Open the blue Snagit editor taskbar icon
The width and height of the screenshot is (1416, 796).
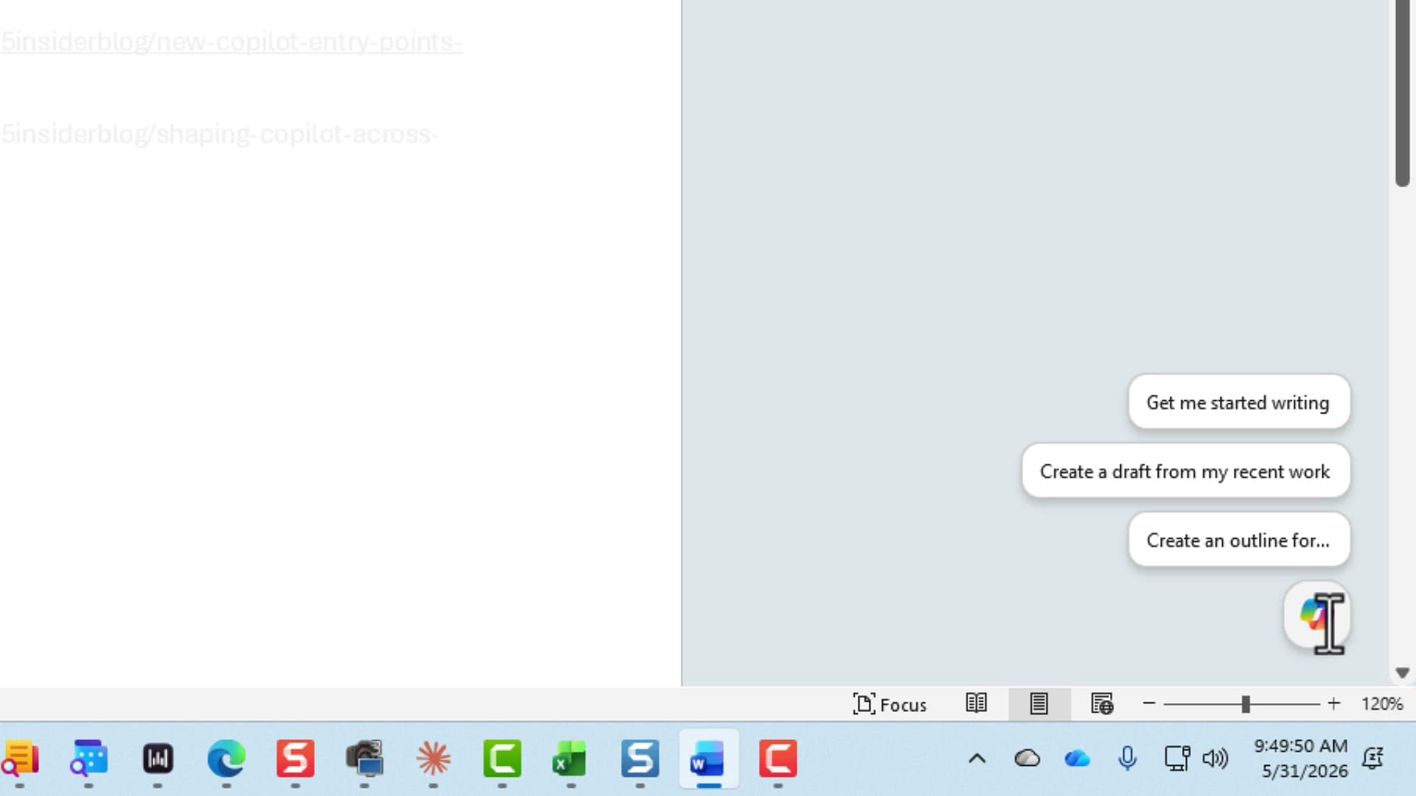[x=640, y=758]
